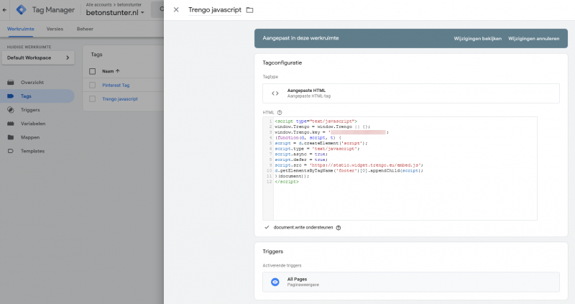Viewport: 575px width, 304px height.
Task: Click the search icon in the top bar
Action: (161, 9)
